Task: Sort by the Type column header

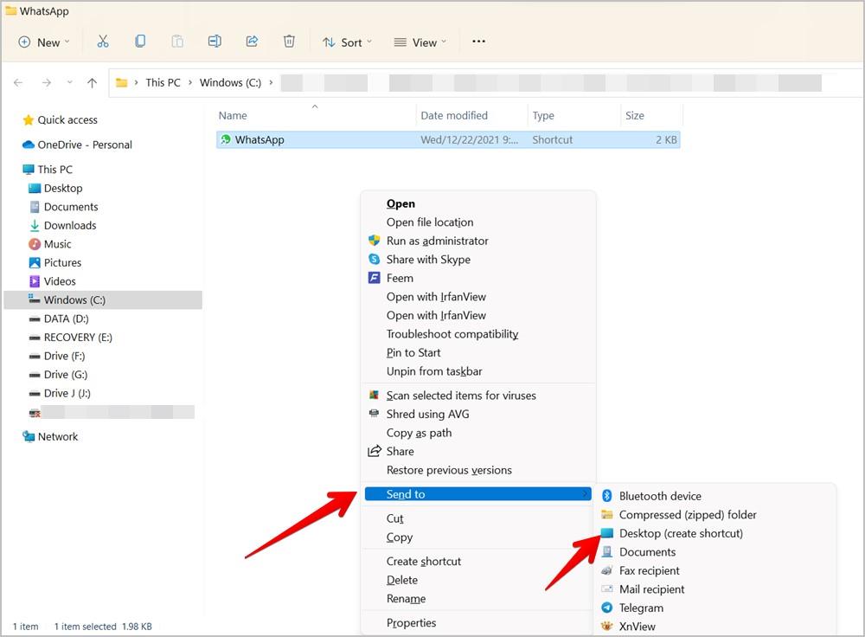Action: click(543, 115)
